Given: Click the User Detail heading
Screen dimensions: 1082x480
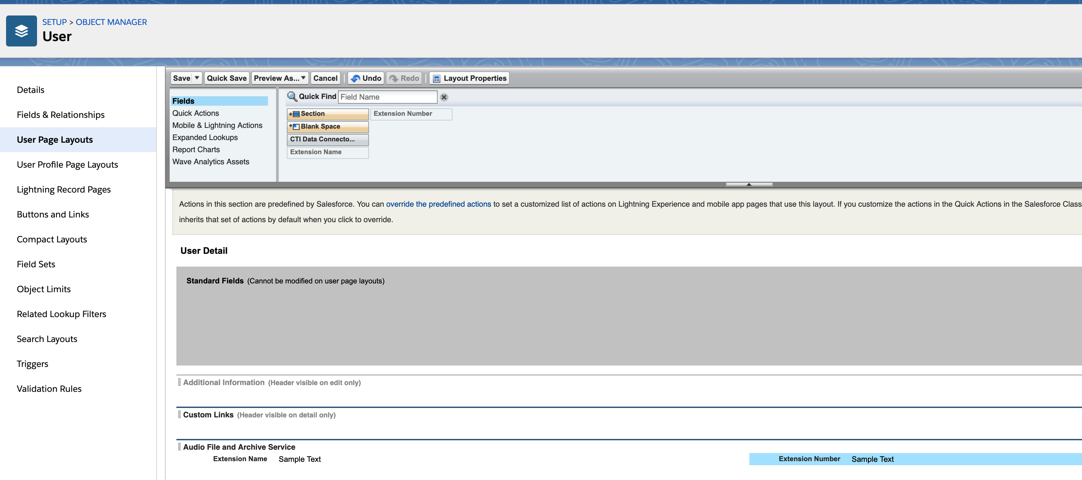Looking at the screenshot, I should 204,251.
